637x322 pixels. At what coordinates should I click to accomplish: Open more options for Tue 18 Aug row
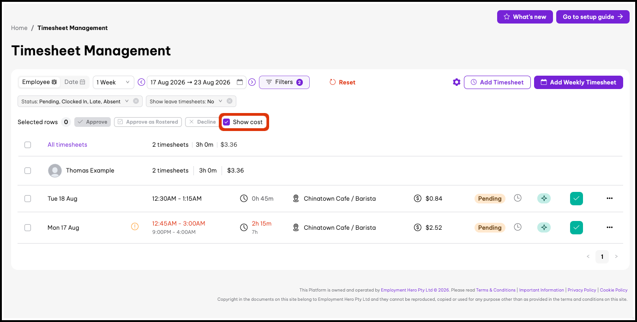tap(610, 198)
